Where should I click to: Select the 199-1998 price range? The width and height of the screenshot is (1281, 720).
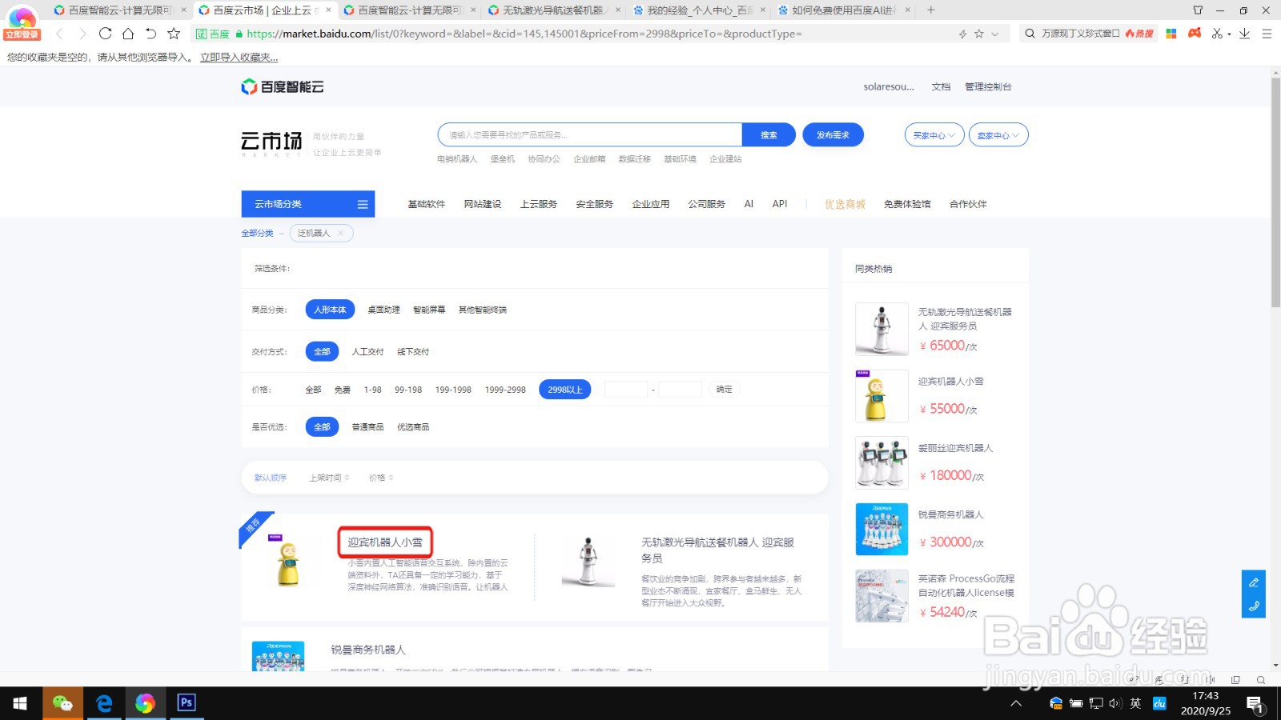click(x=453, y=390)
